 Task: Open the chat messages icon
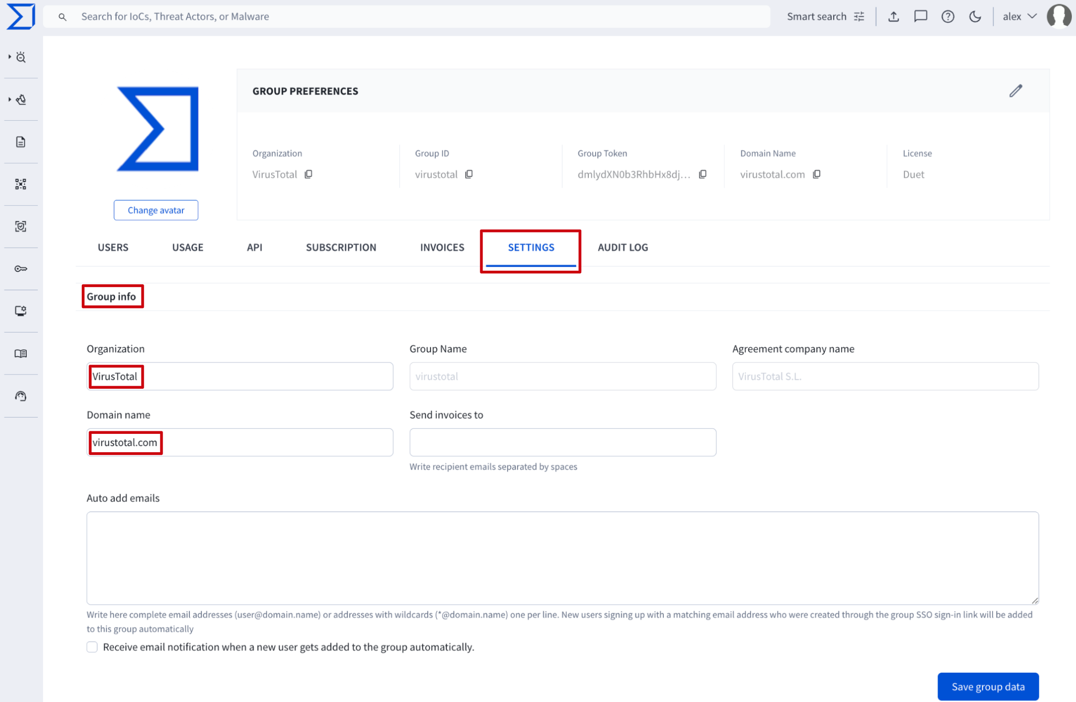coord(920,16)
